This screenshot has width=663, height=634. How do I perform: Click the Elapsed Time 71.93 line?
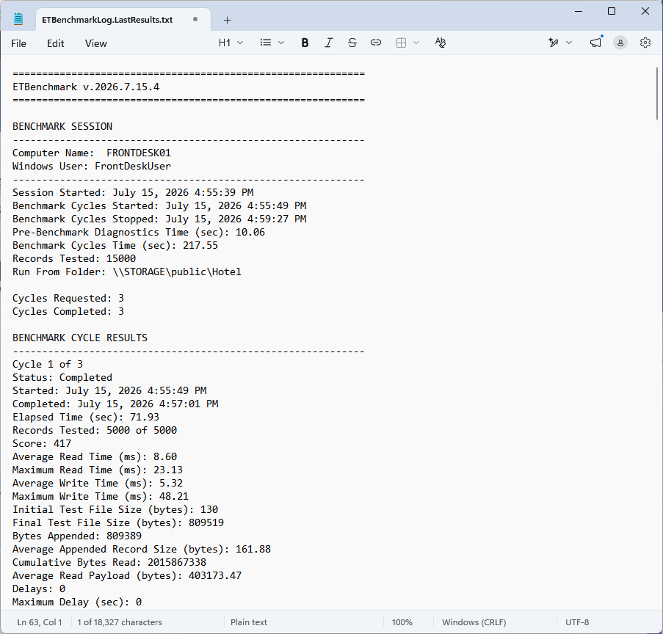(x=86, y=418)
